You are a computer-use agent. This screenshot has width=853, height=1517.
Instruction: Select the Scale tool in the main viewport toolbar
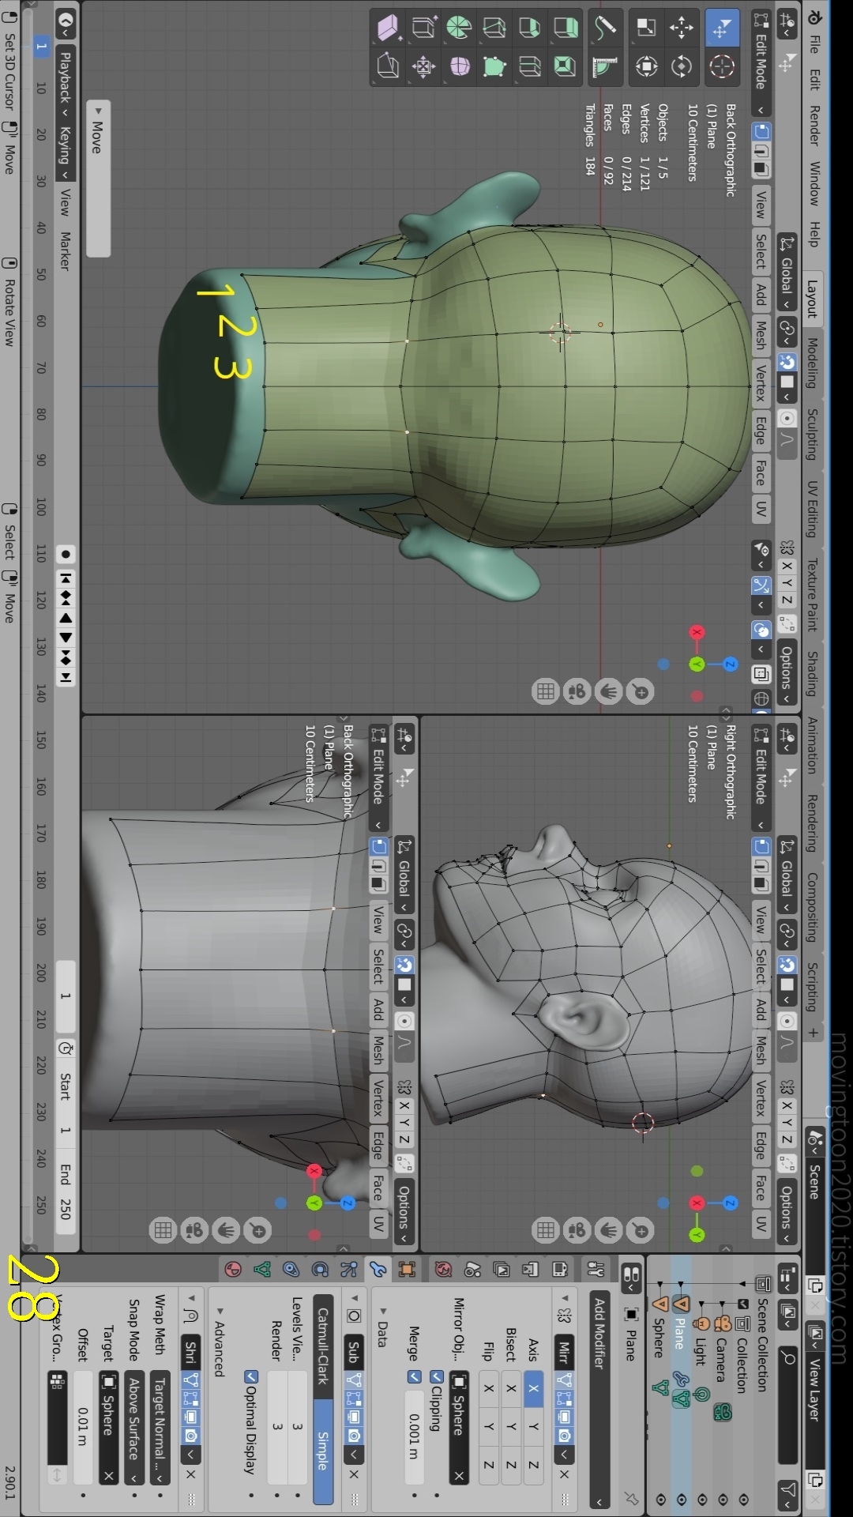(646, 28)
